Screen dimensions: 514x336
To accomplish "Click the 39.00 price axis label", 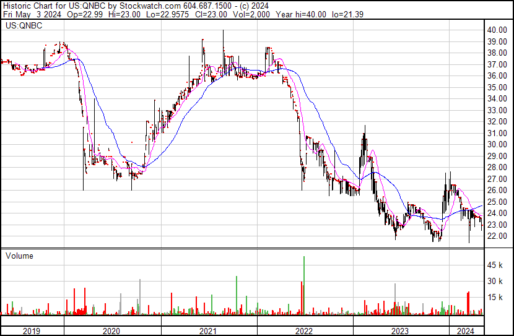I will [497, 41].
